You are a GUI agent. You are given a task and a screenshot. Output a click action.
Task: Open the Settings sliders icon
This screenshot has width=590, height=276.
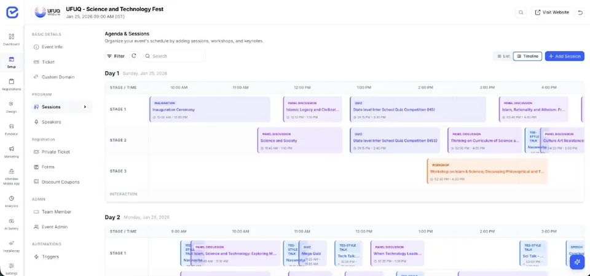[x=11, y=266]
